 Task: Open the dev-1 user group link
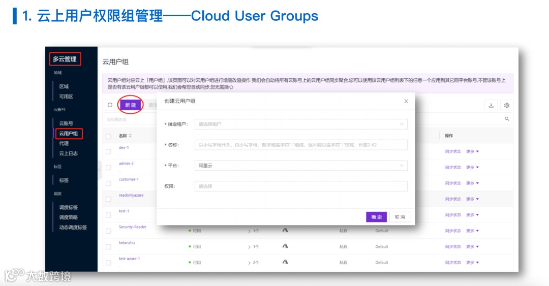coord(124,148)
